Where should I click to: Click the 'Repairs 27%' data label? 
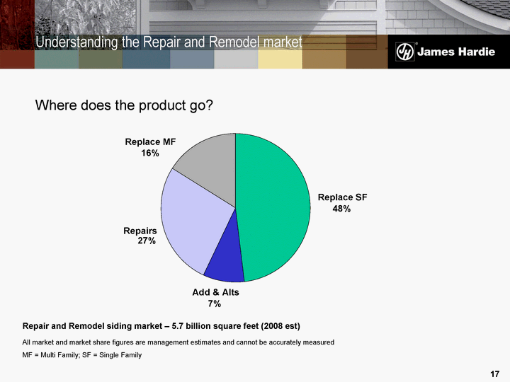140,236
